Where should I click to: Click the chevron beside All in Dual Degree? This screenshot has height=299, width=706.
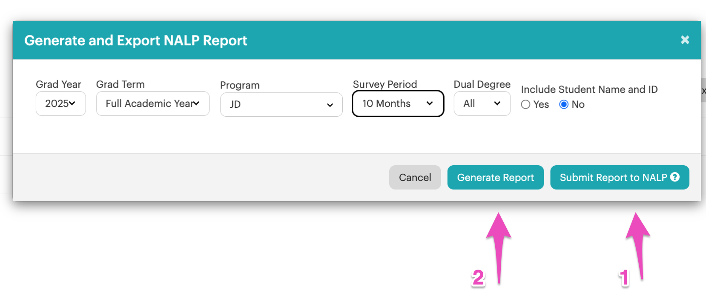coord(497,103)
